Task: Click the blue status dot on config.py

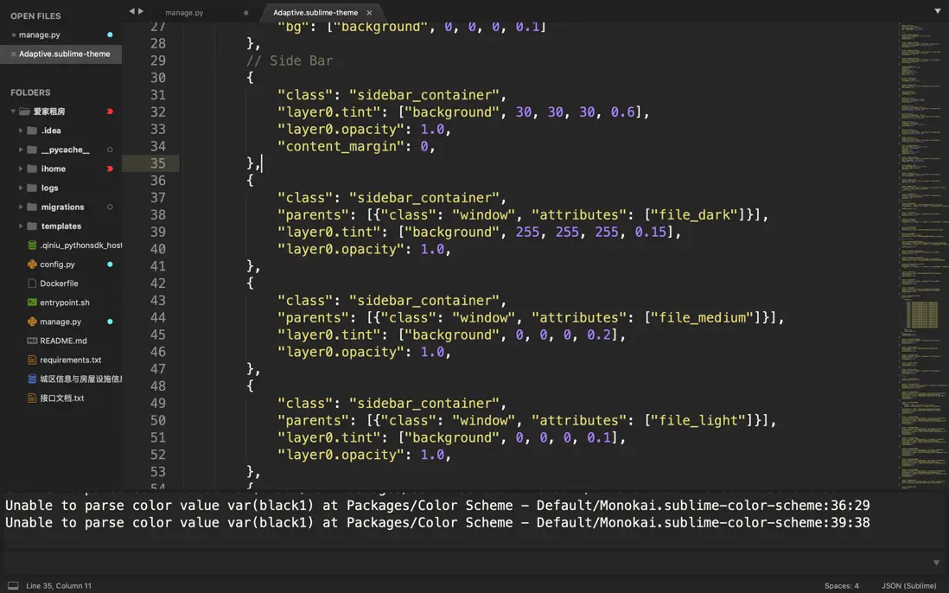Action: click(110, 265)
